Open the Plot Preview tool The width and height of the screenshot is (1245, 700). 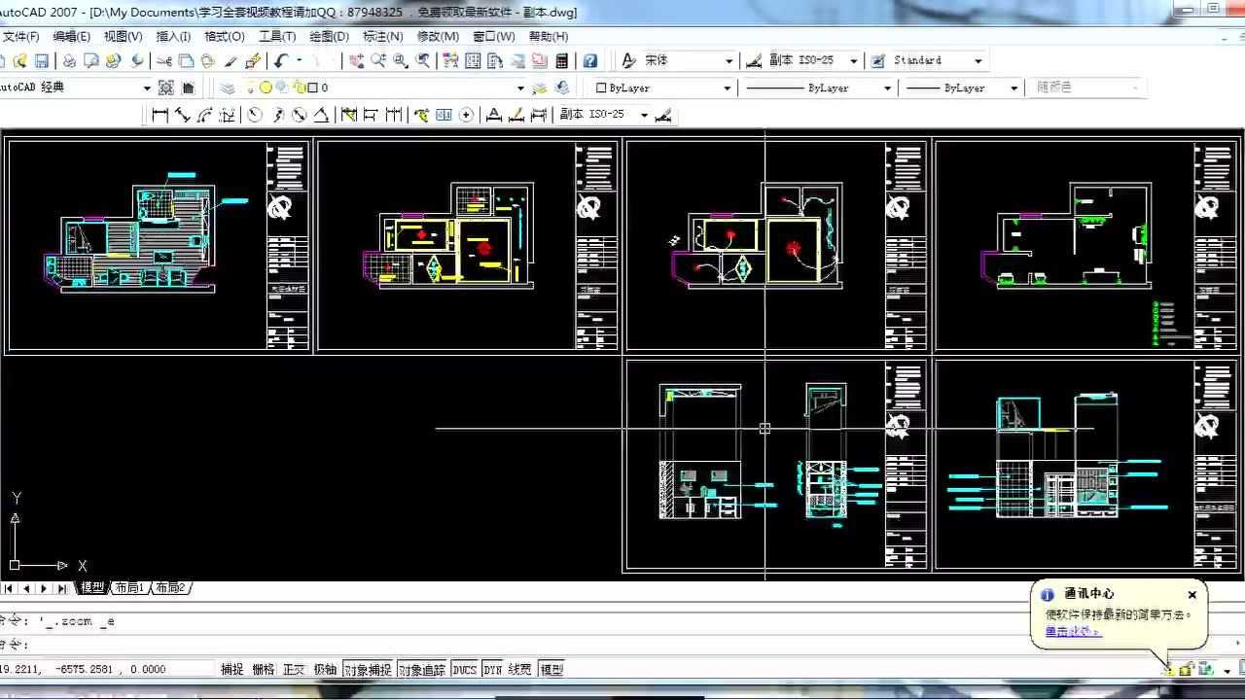pyautogui.click(x=90, y=60)
